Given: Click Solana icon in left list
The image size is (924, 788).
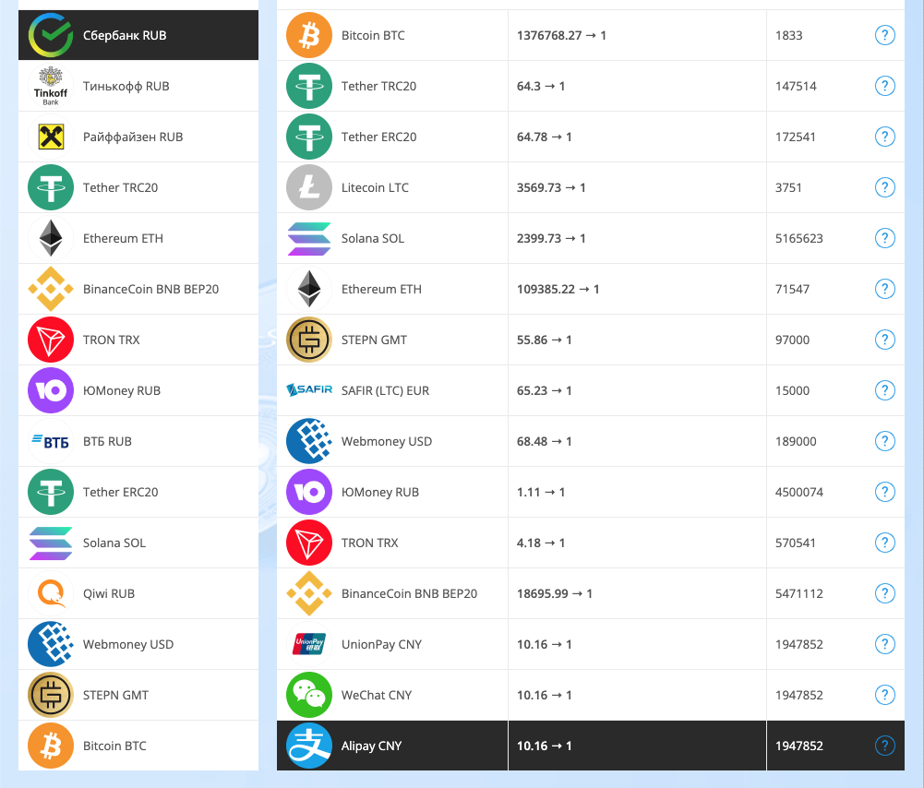Looking at the screenshot, I should [x=51, y=543].
